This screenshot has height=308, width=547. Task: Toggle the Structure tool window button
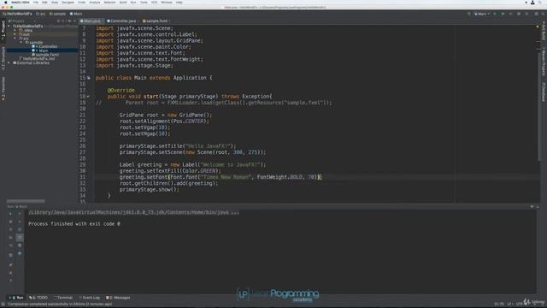[x=3, y=58]
